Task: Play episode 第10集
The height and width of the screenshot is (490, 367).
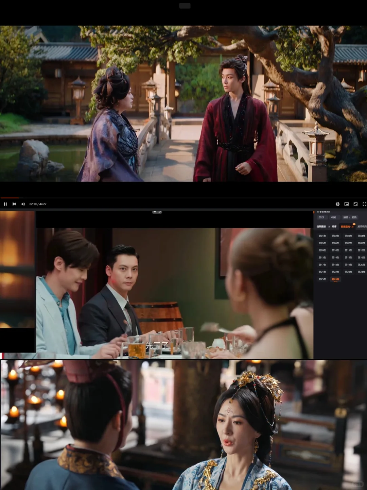Action: [x=335, y=250]
